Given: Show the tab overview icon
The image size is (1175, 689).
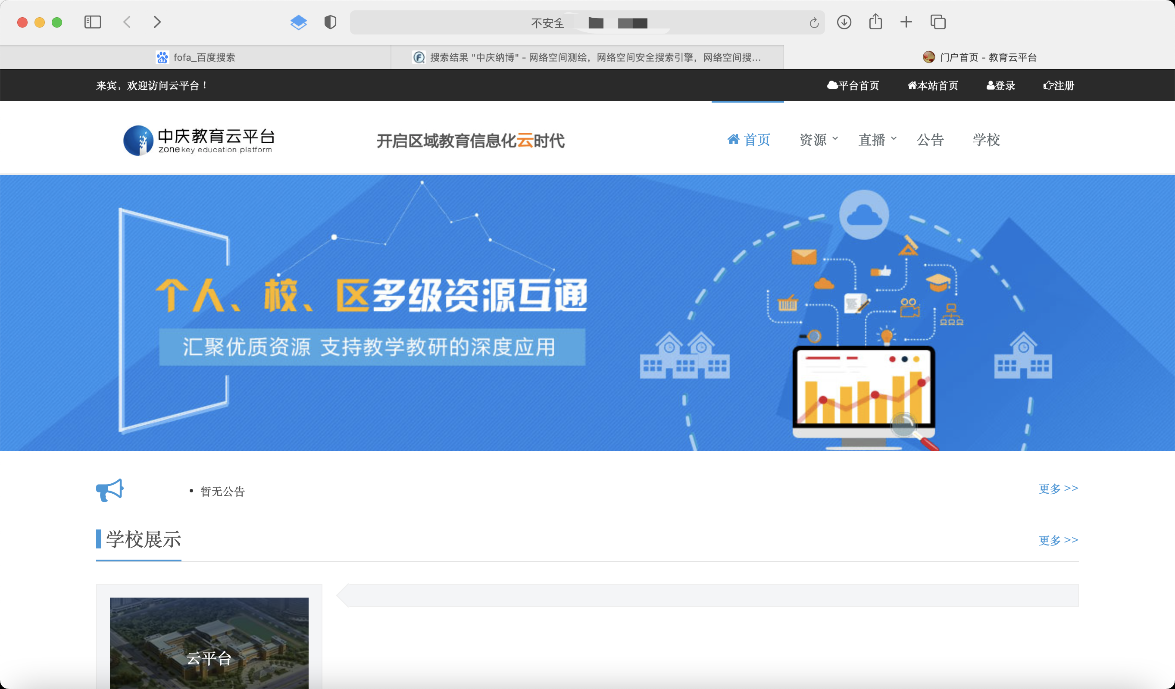Looking at the screenshot, I should click(937, 22).
